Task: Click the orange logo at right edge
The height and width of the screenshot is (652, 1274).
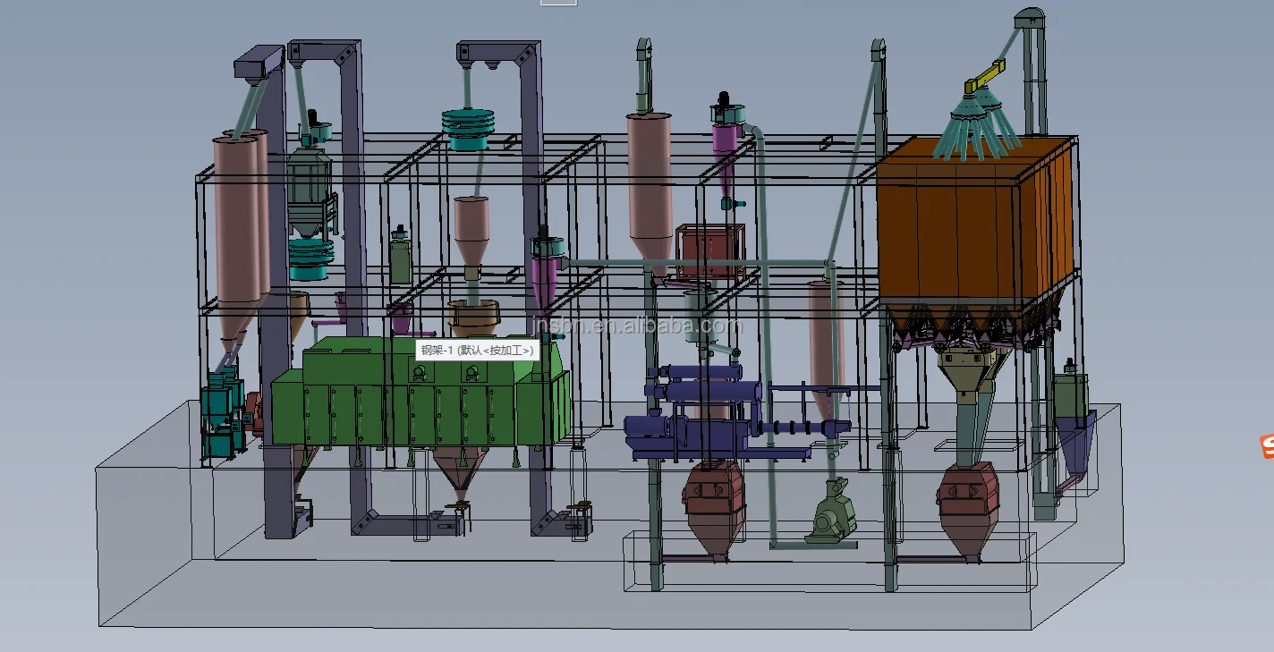Action: click(1266, 443)
